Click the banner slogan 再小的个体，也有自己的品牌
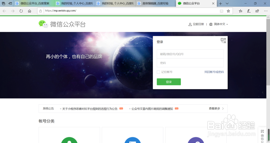The image size is (270, 143). click(x=74, y=57)
